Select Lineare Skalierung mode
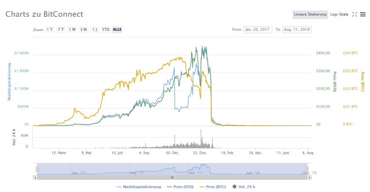Screen dimensions: 370x192 [310, 14]
